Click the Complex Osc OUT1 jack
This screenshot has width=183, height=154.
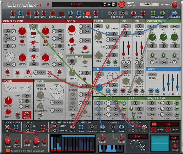tap(7, 71)
